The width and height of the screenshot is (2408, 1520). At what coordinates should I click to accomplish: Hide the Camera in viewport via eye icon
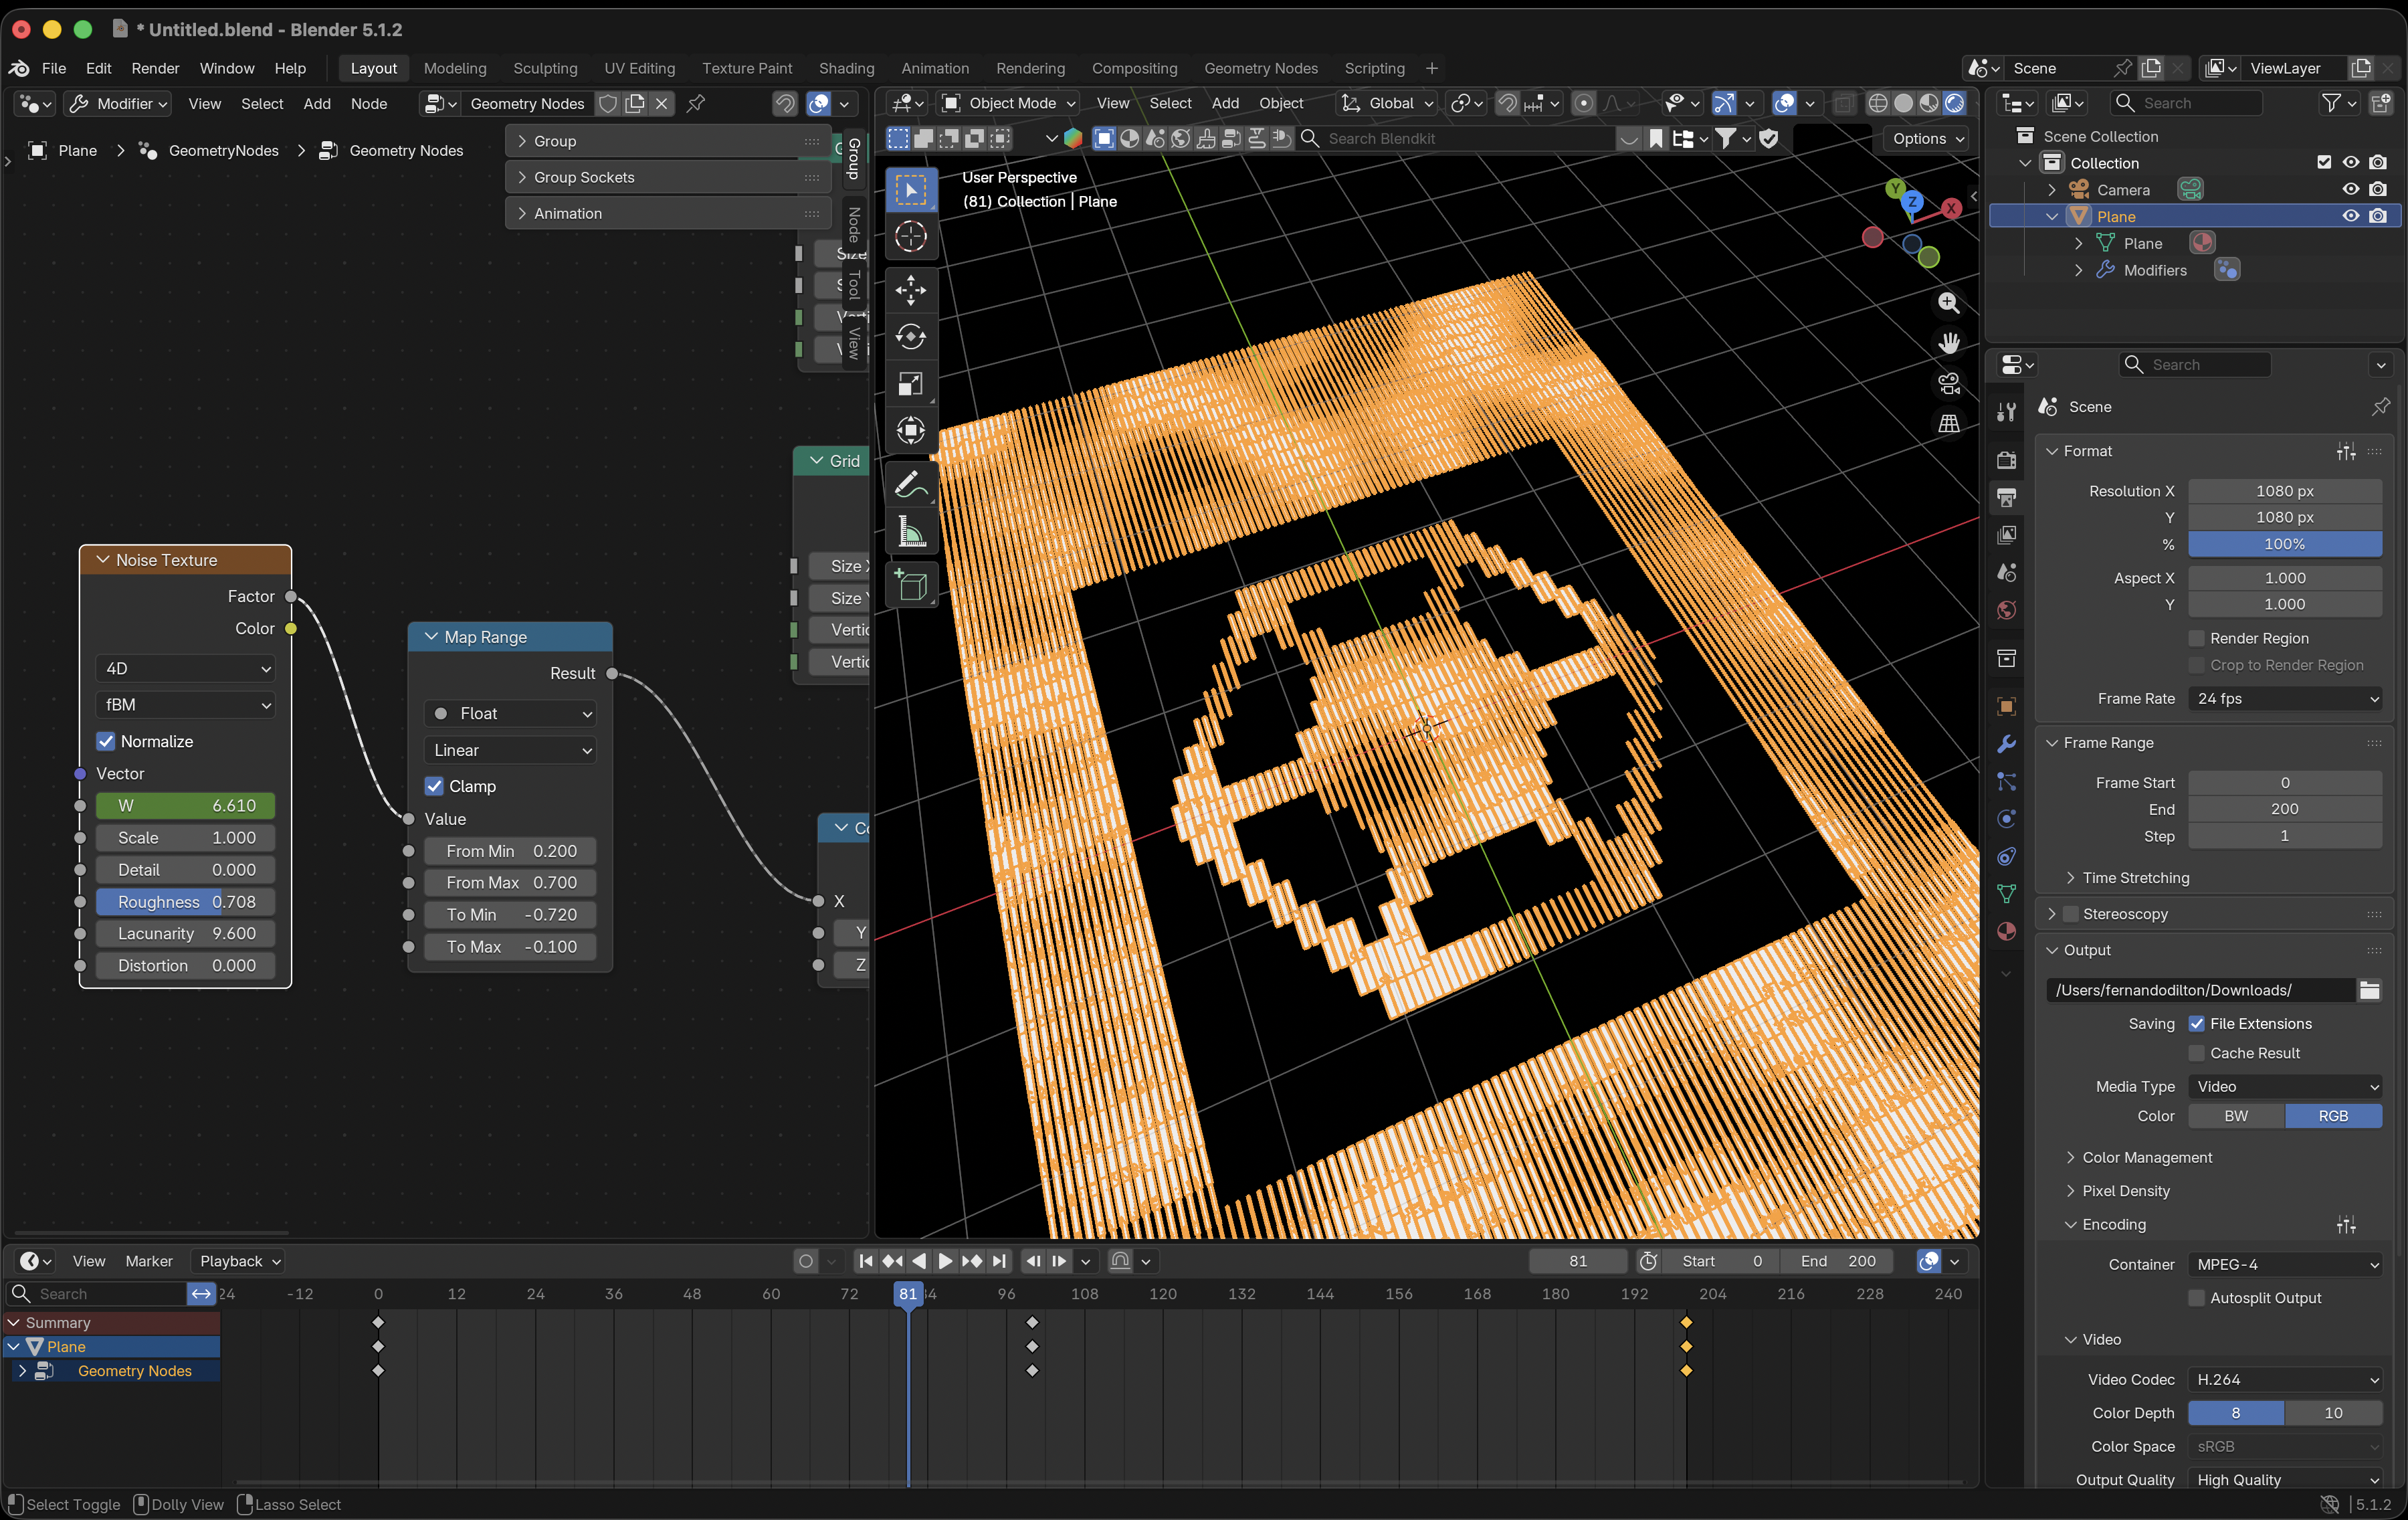pyautogui.click(x=2350, y=189)
